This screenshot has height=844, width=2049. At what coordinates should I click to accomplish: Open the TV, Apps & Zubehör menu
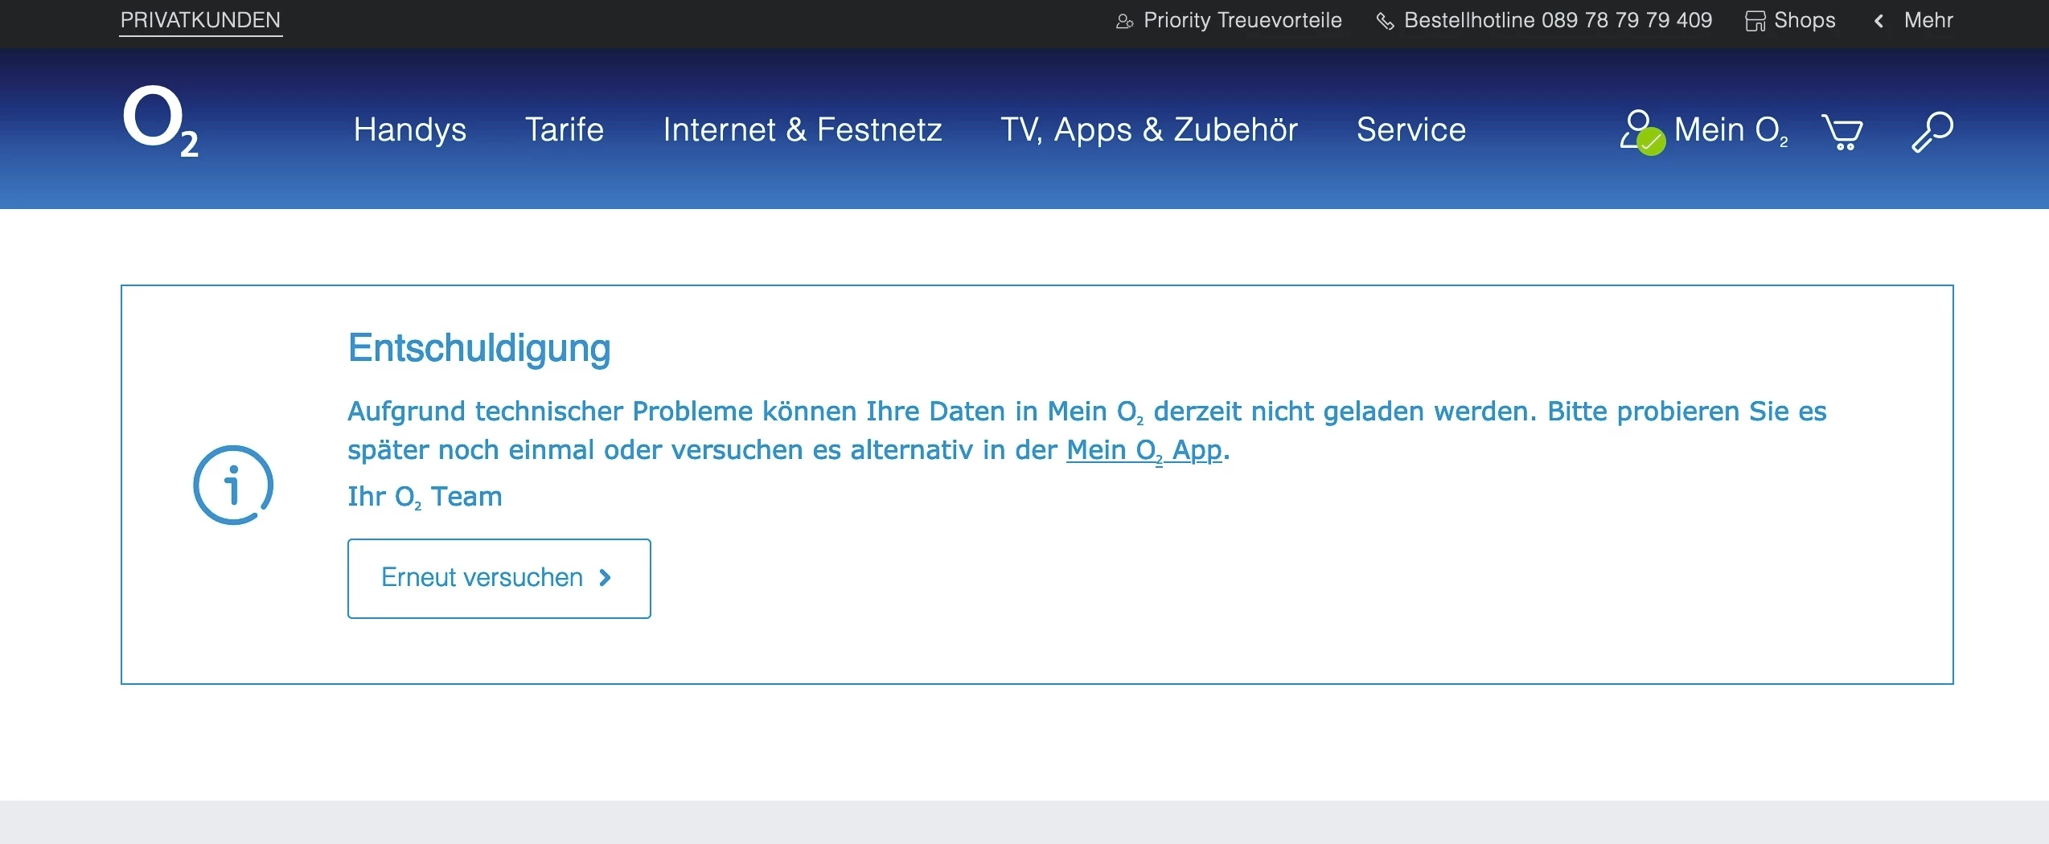click(1149, 129)
